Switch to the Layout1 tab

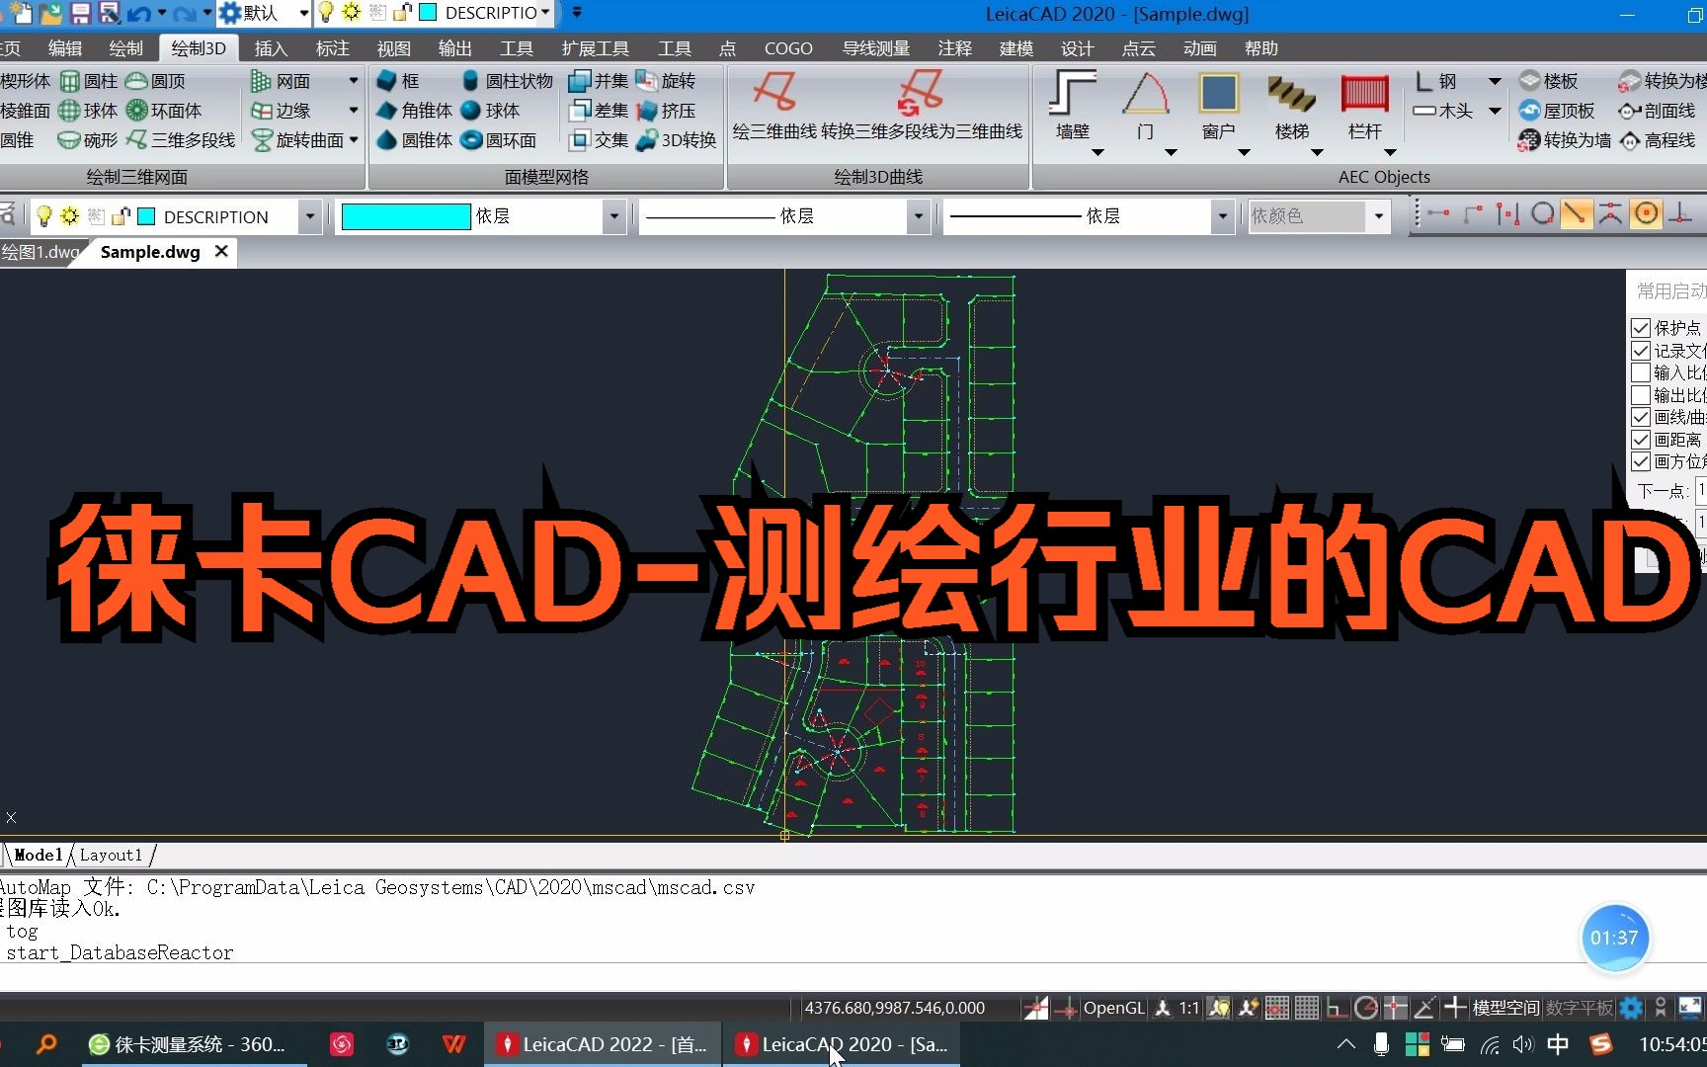pyautogui.click(x=111, y=855)
